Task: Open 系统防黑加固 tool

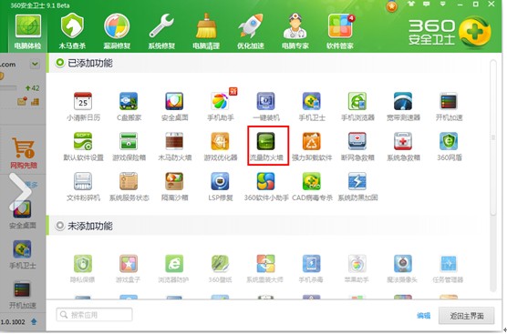Action: (357, 187)
